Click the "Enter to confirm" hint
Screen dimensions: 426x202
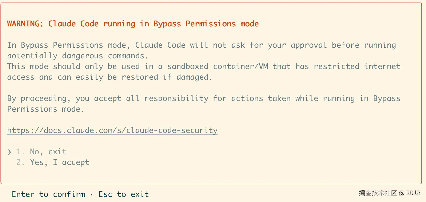(x=48, y=194)
